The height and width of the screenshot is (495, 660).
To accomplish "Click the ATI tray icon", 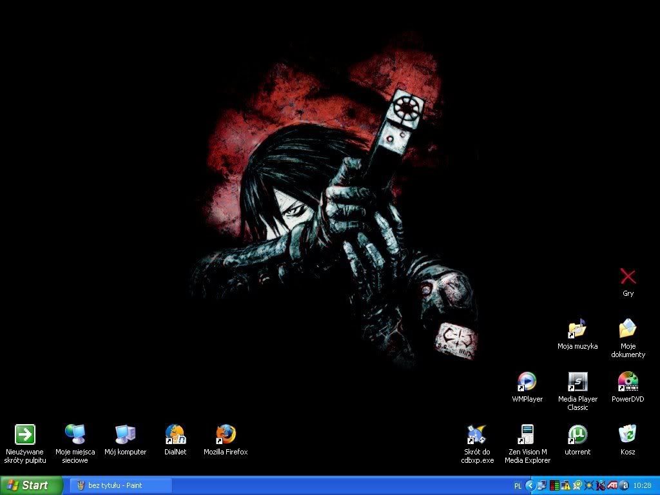I will (x=612, y=485).
